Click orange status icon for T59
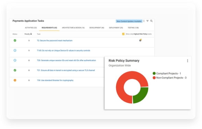 [x=15, y=80]
